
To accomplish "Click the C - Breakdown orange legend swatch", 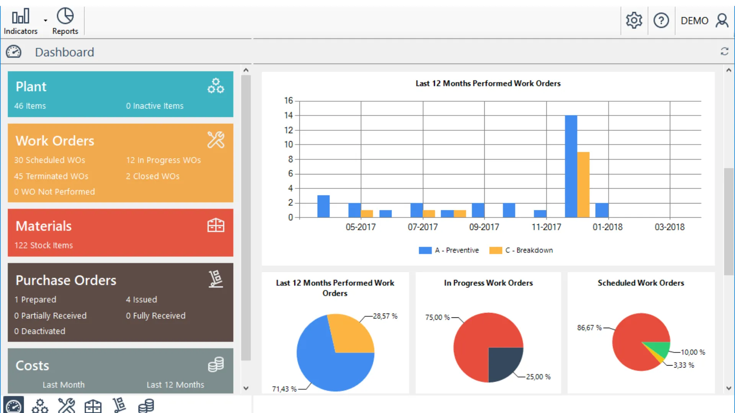I will click(x=496, y=250).
